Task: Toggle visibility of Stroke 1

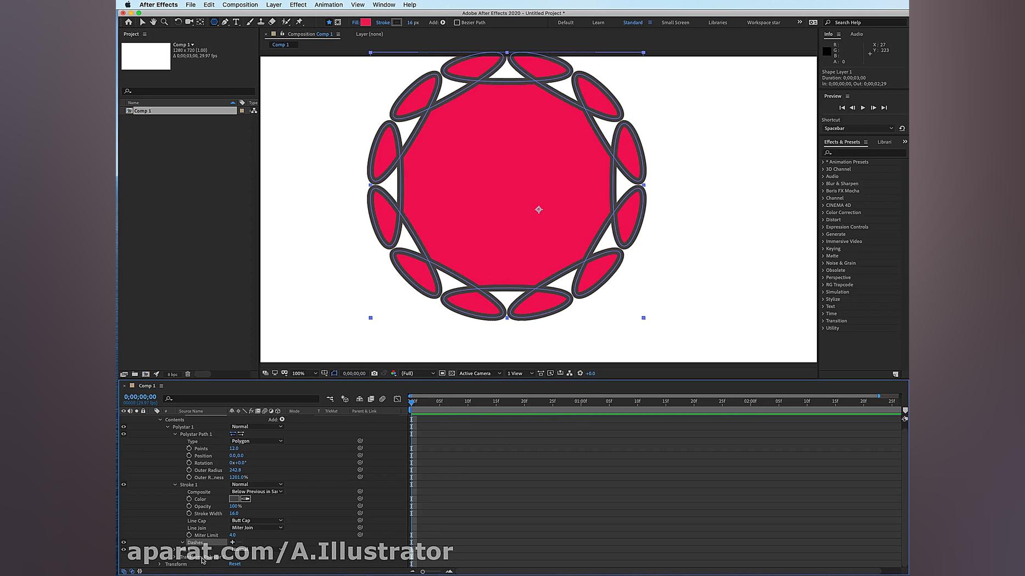Action: tap(124, 484)
